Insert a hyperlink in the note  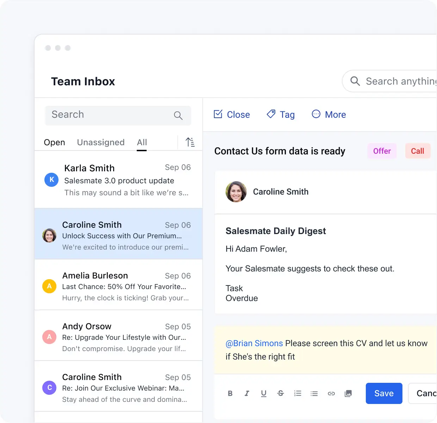(x=331, y=393)
